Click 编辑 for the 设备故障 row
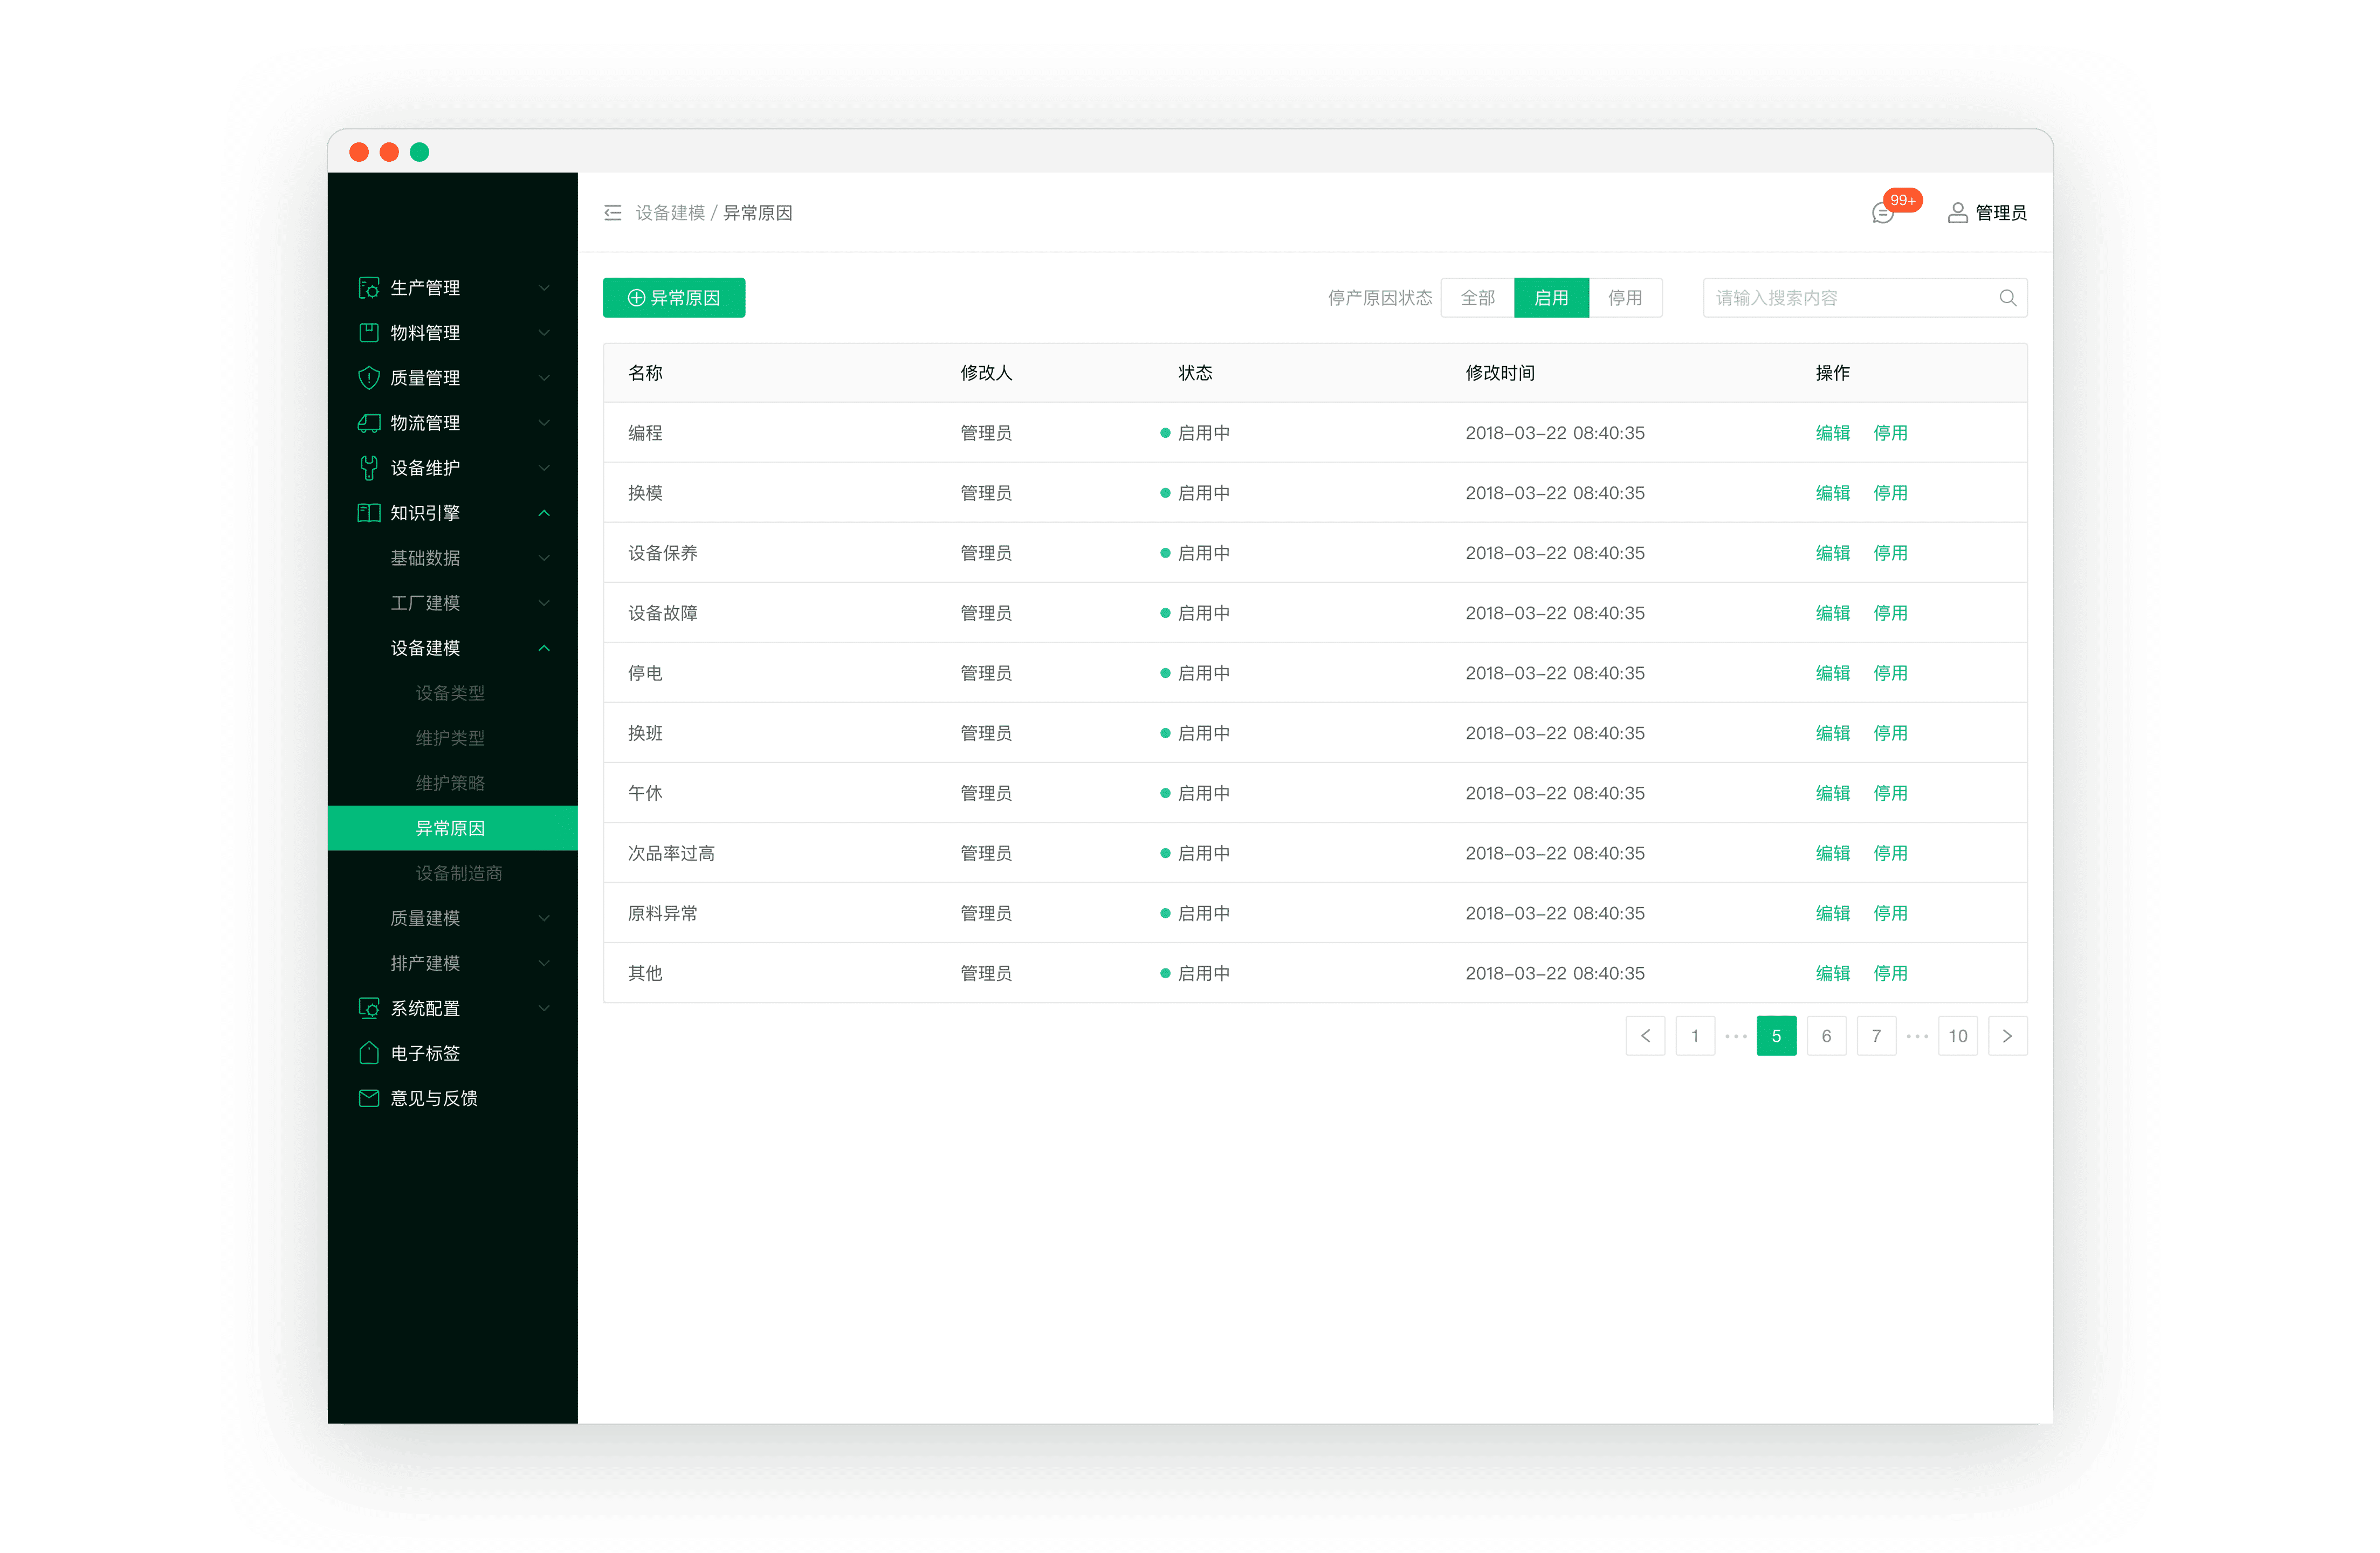This screenshot has width=2380, height=1553. [x=1832, y=613]
